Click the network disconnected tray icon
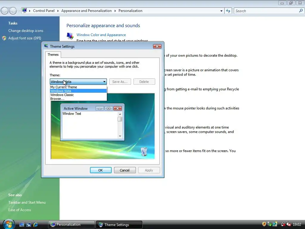 click(x=283, y=224)
